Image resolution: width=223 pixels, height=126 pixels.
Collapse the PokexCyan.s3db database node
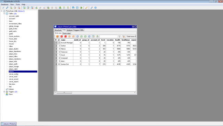[x=2, y=11]
